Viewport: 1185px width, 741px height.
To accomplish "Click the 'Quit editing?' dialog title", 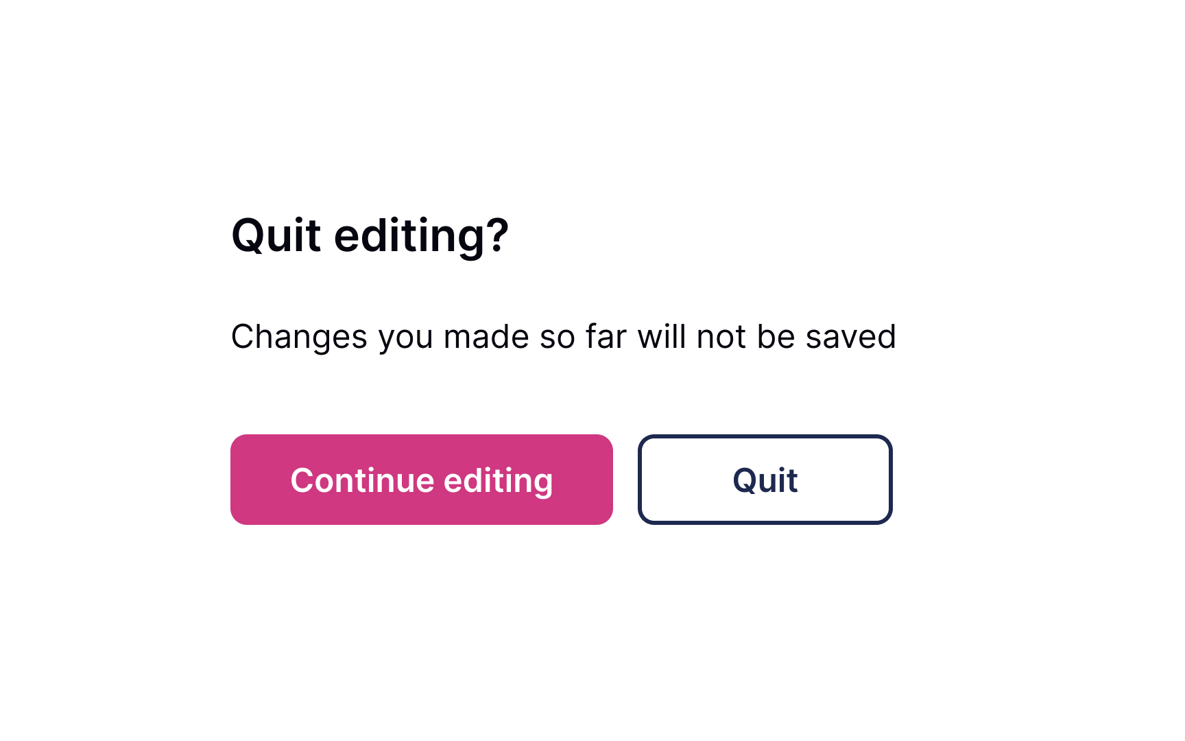I will click(370, 236).
